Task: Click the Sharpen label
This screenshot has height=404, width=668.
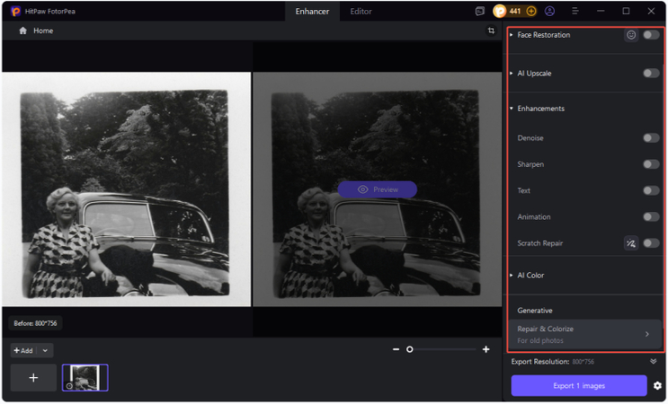Action: point(530,164)
